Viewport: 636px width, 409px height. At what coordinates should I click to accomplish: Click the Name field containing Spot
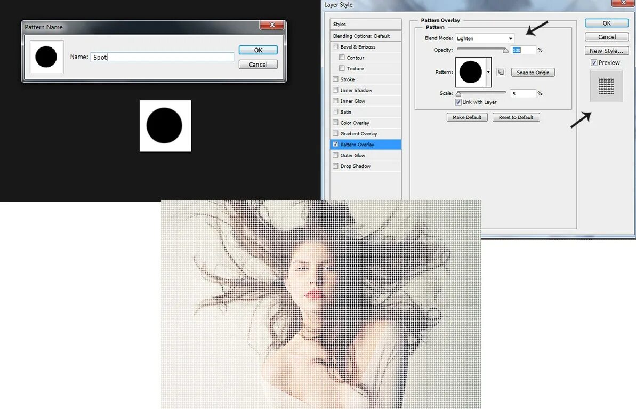[162, 57]
